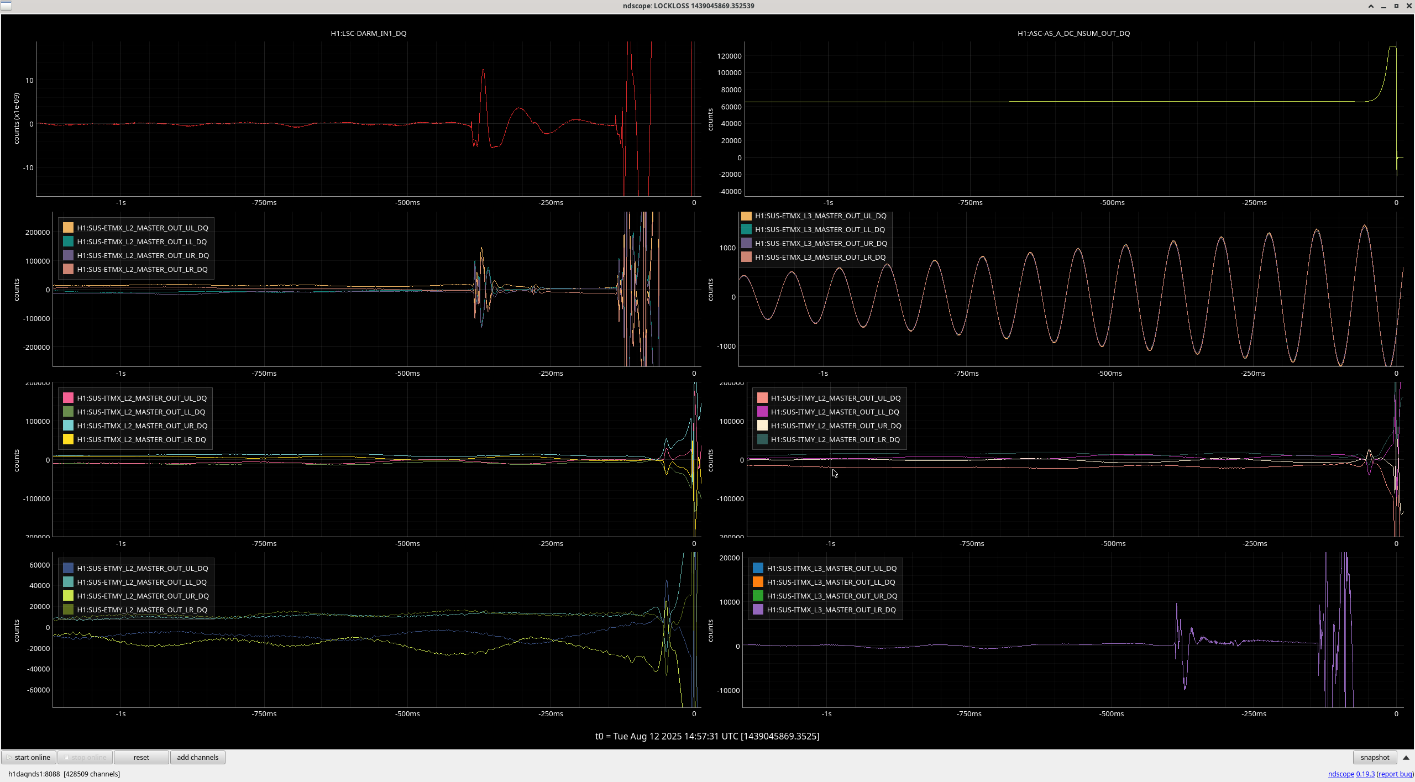This screenshot has width=1415, height=782.
Task: Click the H1:LSC-DARM_IN1_DQ plot title
Action: coord(369,33)
